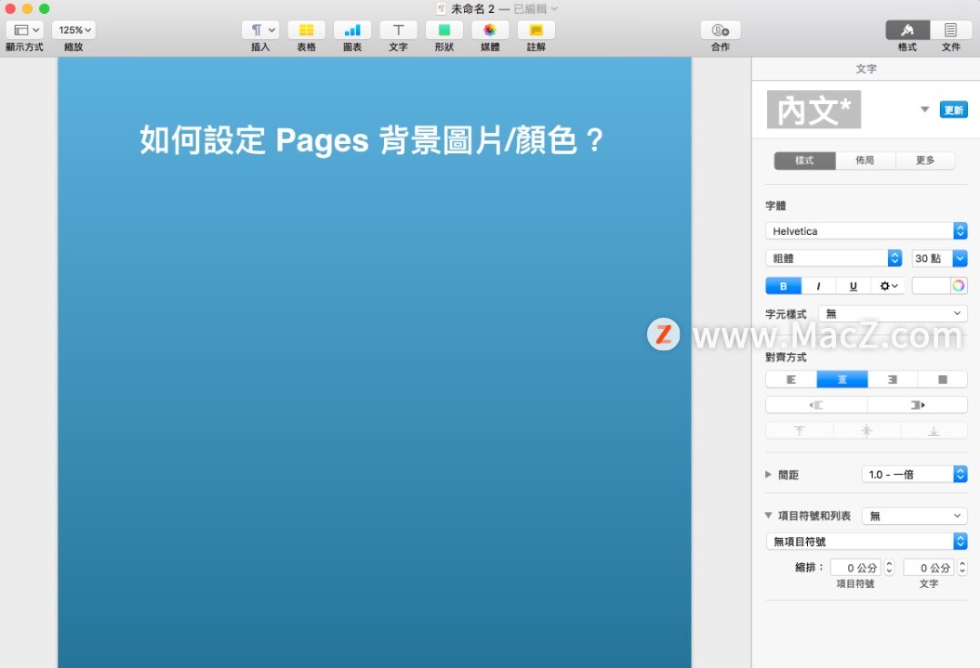The height and width of the screenshot is (668, 980).
Task: Open the 插入 insert paragraph menu
Action: tap(260, 30)
